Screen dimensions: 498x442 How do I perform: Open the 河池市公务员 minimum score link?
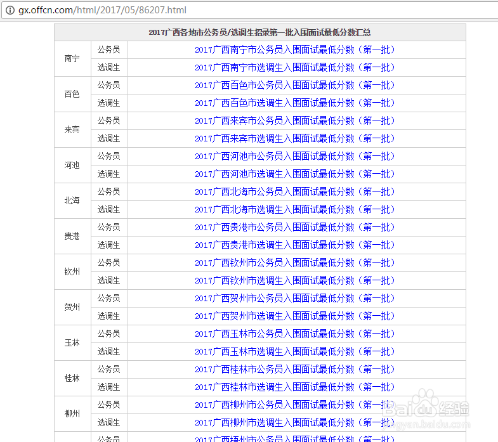(295, 157)
